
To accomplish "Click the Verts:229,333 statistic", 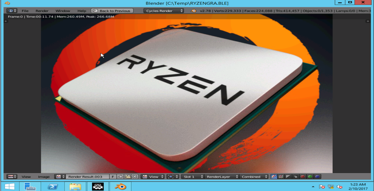I will click(x=228, y=11).
